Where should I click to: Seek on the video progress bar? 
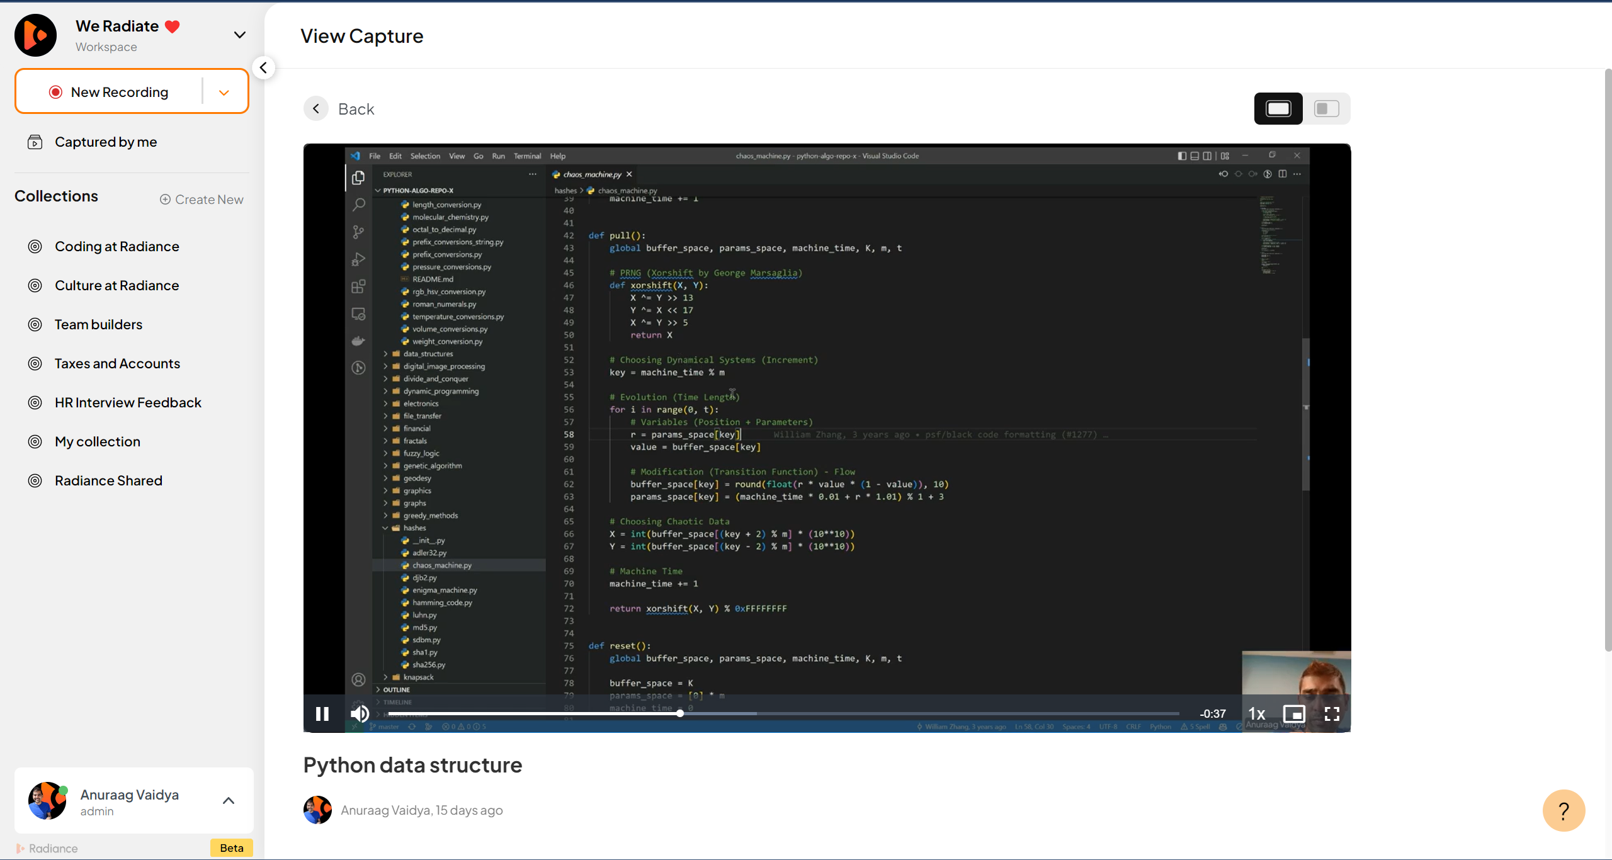coord(784,714)
